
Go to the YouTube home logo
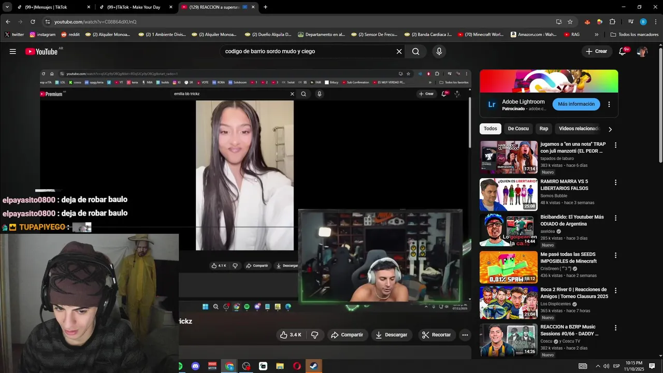41,51
